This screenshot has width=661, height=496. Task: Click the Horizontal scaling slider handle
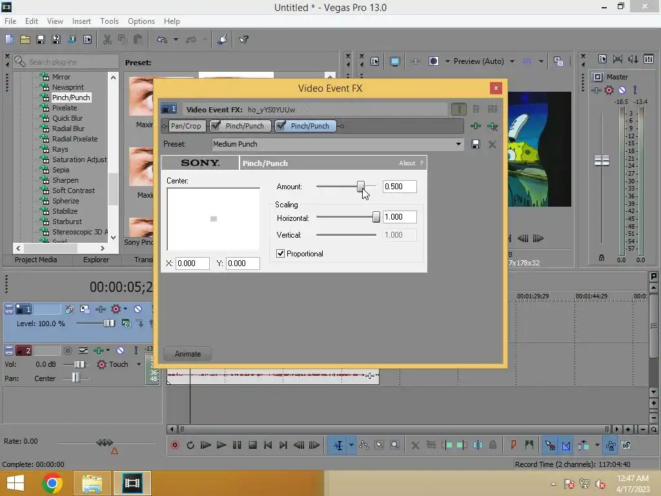[376, 217]
